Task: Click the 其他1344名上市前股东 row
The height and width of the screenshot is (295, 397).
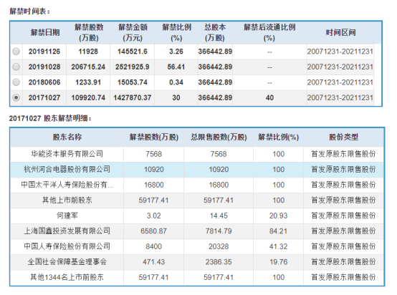Action: pos(197,277)
